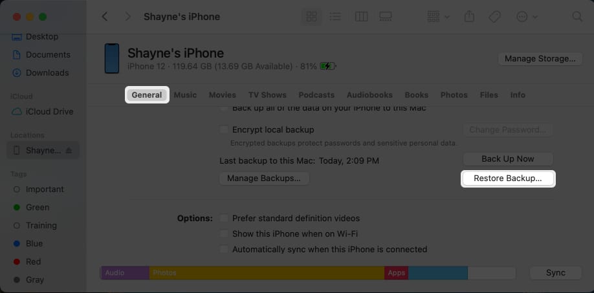The image size is (594, 293).
Task: Click Change Password button
Action: (508, 130)
